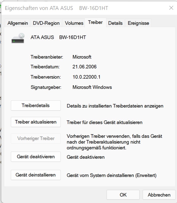Image resolution: width=177 pixels, height=203 pixels.
Task: Click the signer value Microsoft Windows
Action: coord(92,87)
